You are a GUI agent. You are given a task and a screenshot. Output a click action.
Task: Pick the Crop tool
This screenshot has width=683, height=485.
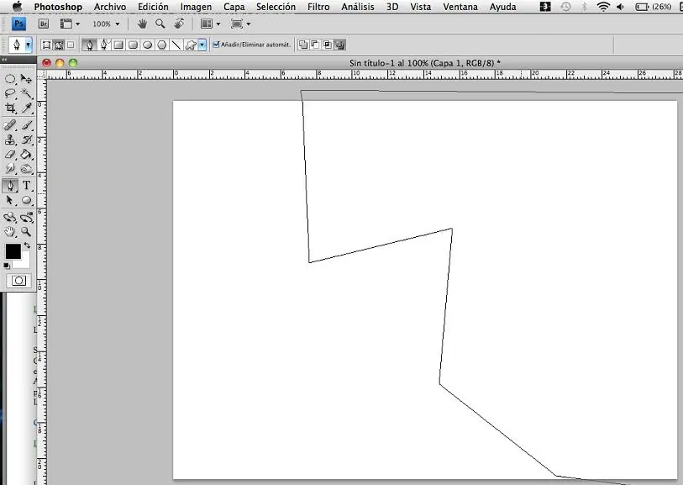point(10,108)
